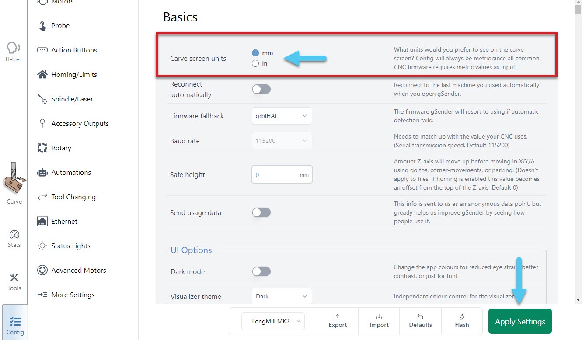Open the Spindle/Laser settings section
This screenshot has height=340, width=582.
(x=72, y=99)
